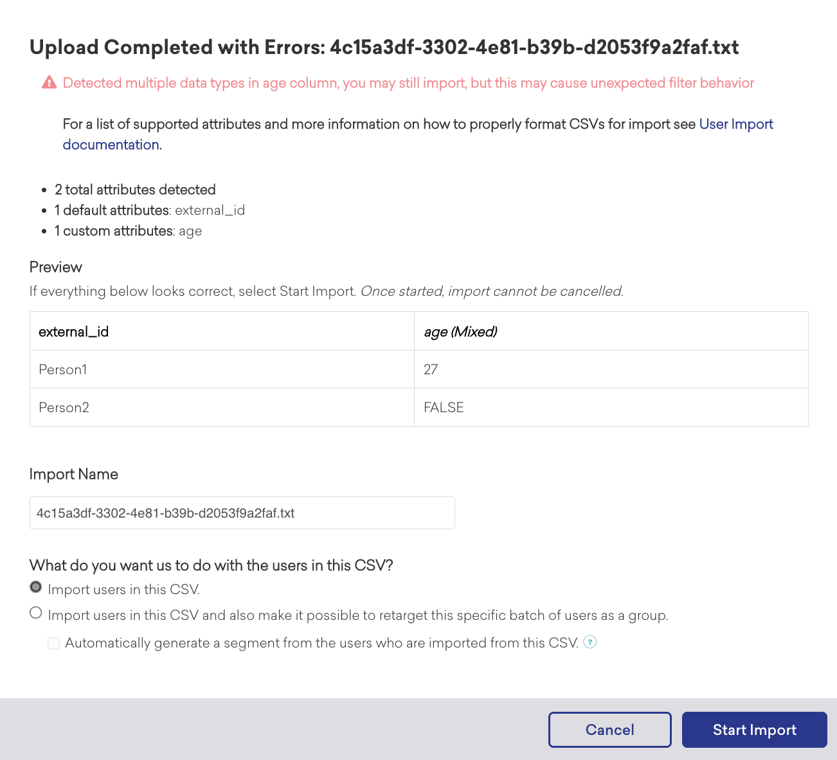
Task: Click the Start Import button
Action: point(754,730)
